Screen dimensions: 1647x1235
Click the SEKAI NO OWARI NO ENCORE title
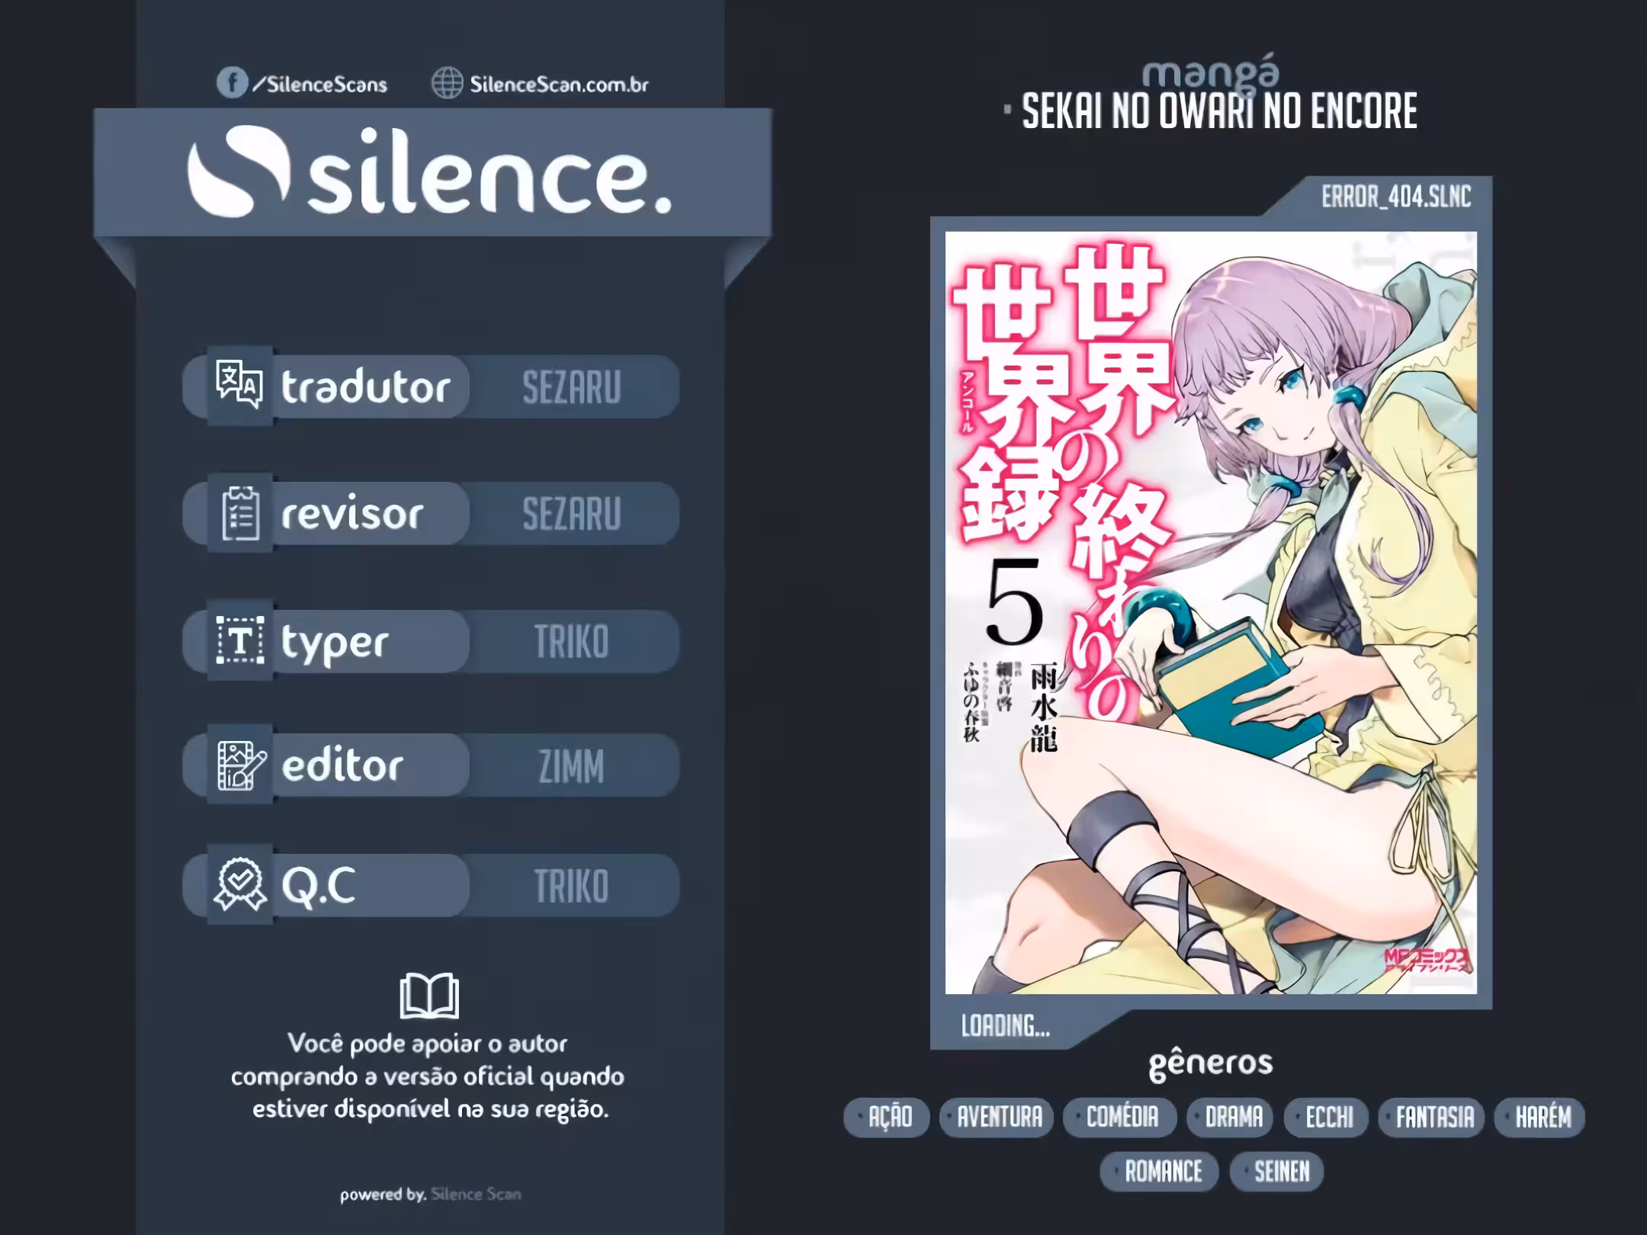click(1219, 111)
